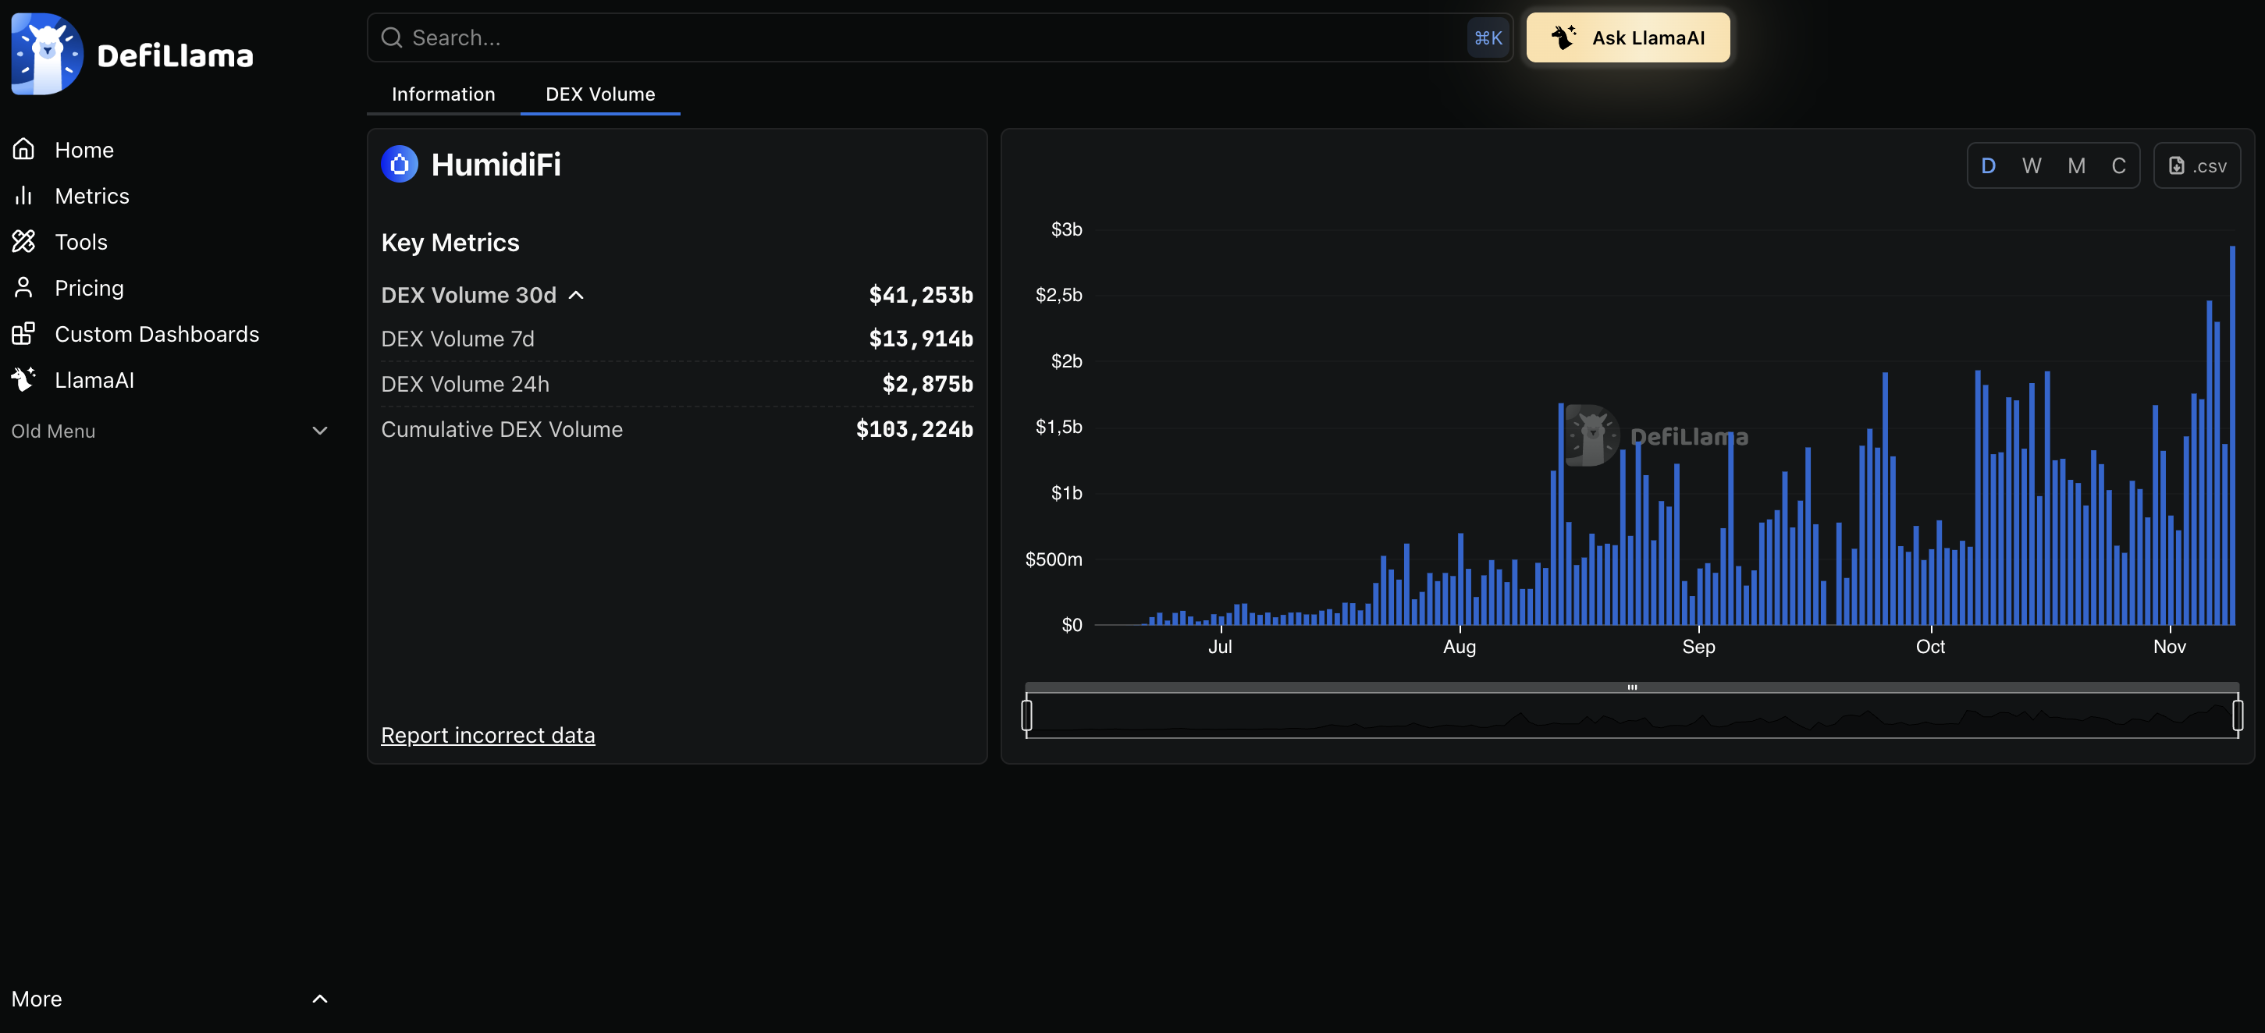Click the Pricing person icon

[23, 287]
